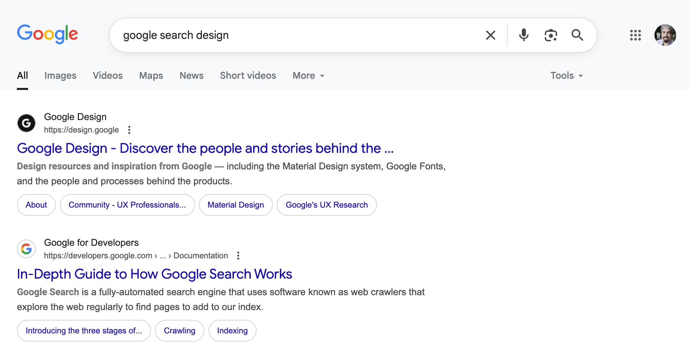Viewport: 689px width, 353px height.
Task: Open Google's UX Research chip
Action: click(327, 205)
